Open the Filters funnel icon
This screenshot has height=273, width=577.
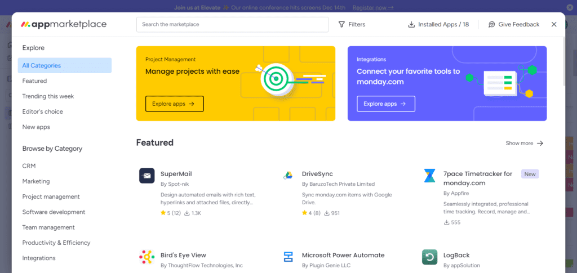pyautogui.click(x=341, y=25)
